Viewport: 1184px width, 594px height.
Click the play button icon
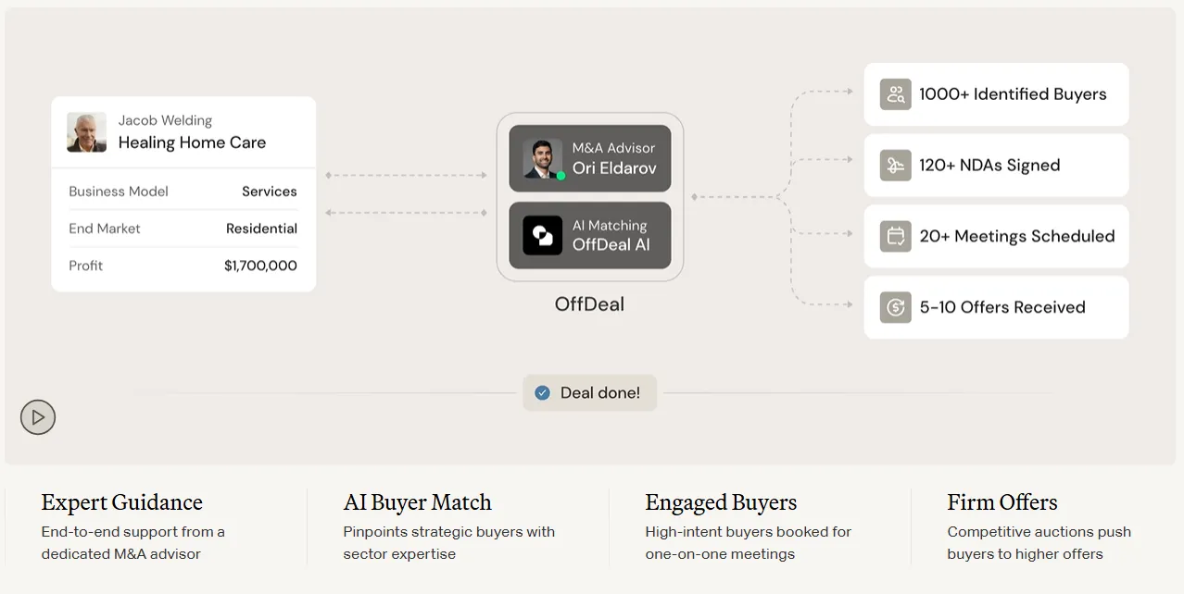[x=38, y=417]
